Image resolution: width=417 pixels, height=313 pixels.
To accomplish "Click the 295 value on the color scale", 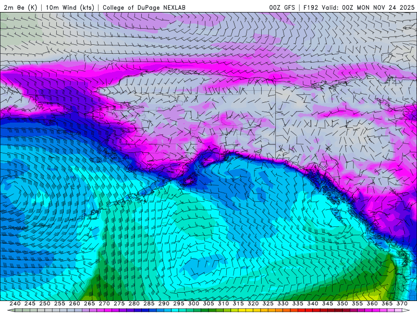I will [x=179, y=304].
